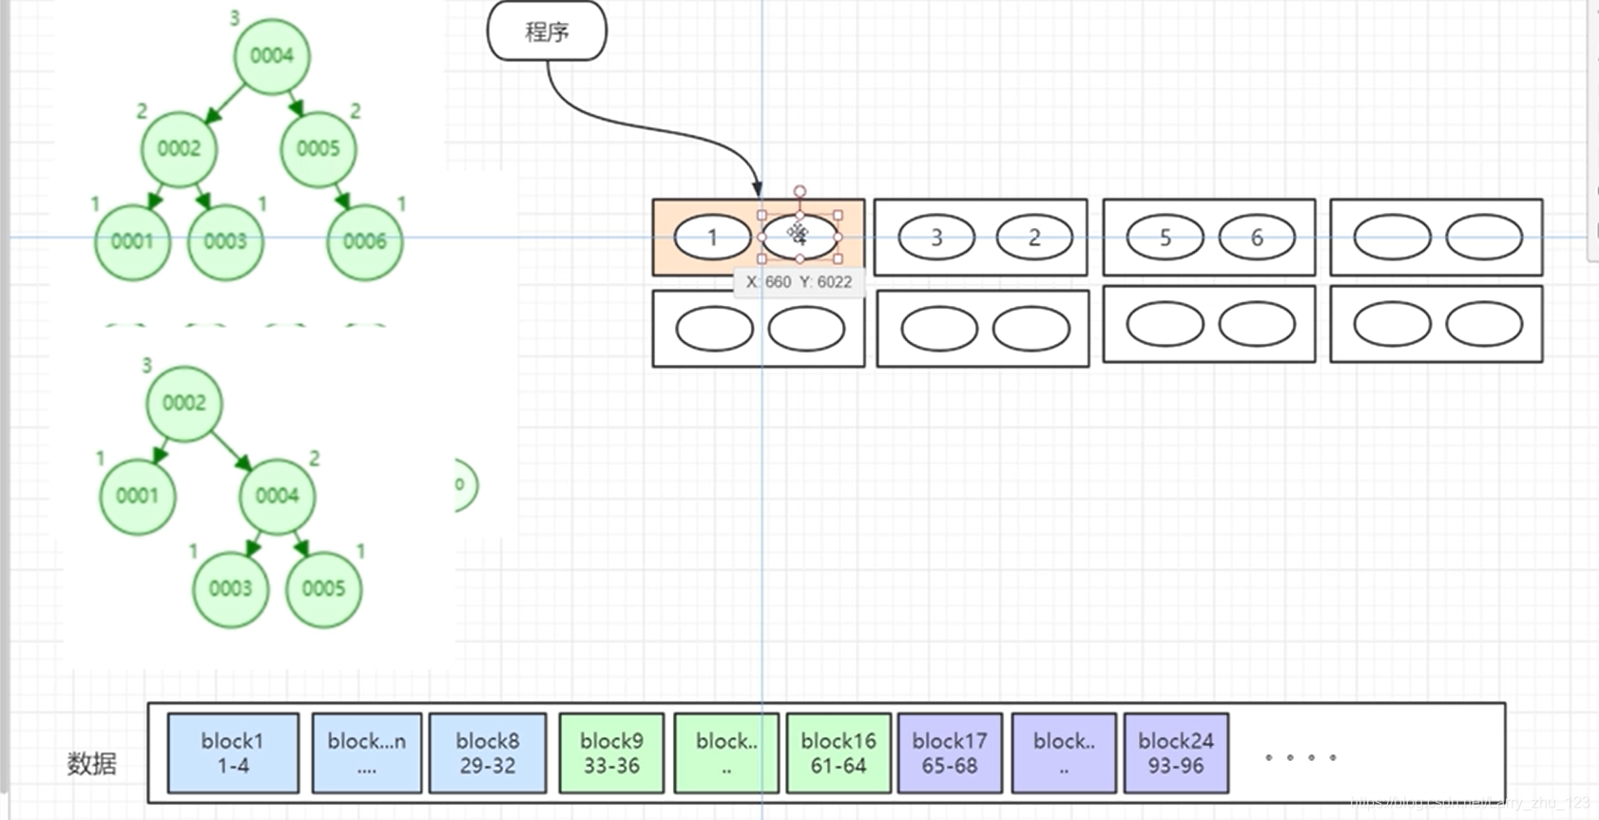The width and height of the screenshot is (1599, 820).
Task: Select the green block.. data block
Action: click(x=726, y=753)
